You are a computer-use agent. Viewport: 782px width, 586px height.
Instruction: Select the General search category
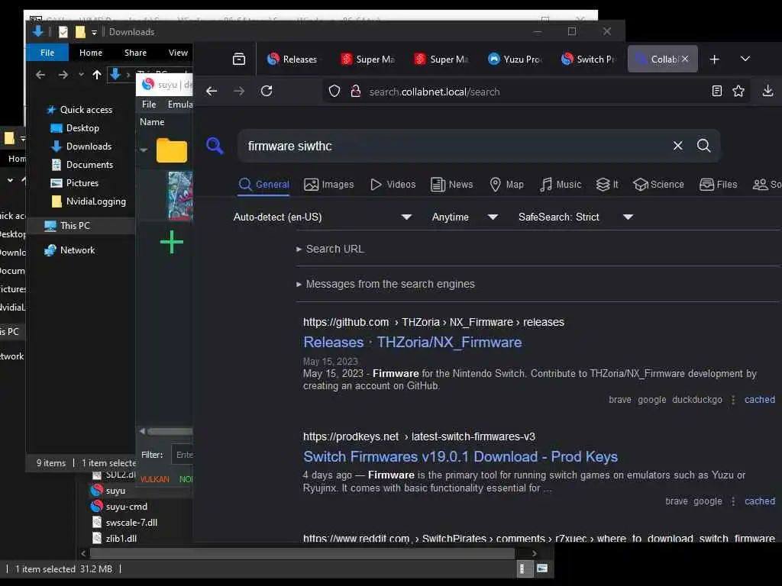coord(263,185)
